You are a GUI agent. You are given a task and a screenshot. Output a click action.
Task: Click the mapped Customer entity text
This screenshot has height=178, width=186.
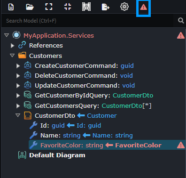(x=102, y=116)
